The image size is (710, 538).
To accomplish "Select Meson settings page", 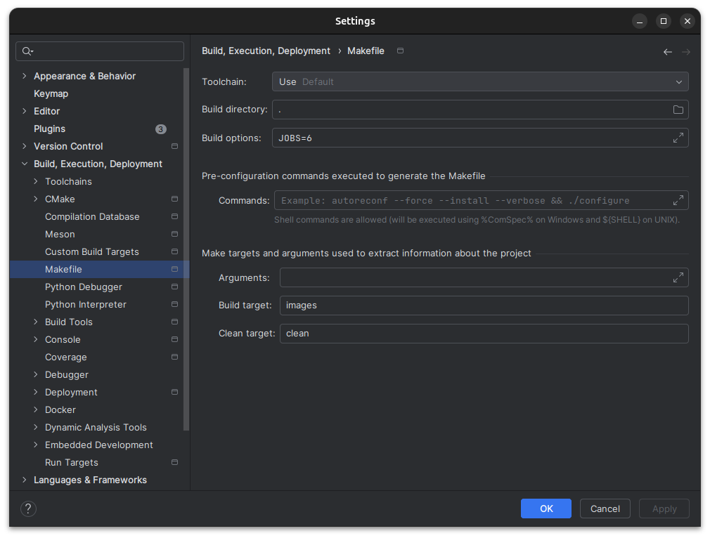I will tap(60, 235).
